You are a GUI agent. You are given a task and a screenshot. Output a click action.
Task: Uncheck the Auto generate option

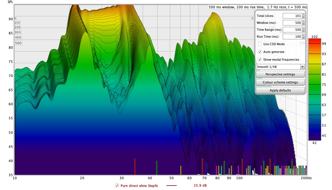coord(260,52)
